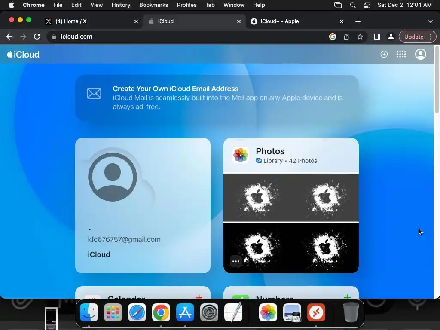This screenshot has height=330, width=440.
Task: Click the menu bar date and time
Action: pos(404,5)
